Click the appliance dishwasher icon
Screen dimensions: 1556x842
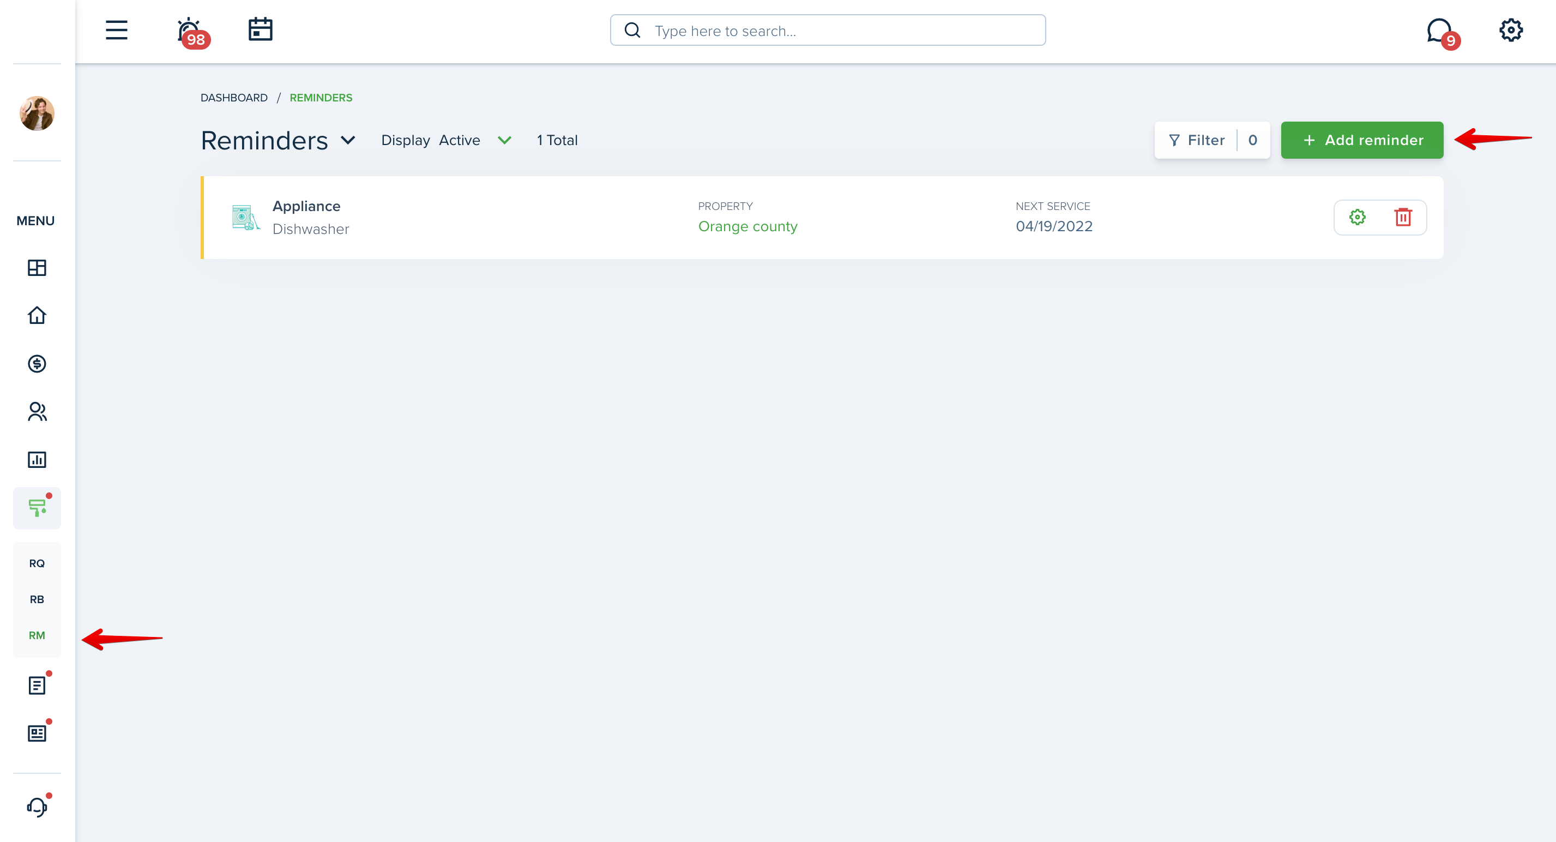pyautogui.click(x=246, y=218)
